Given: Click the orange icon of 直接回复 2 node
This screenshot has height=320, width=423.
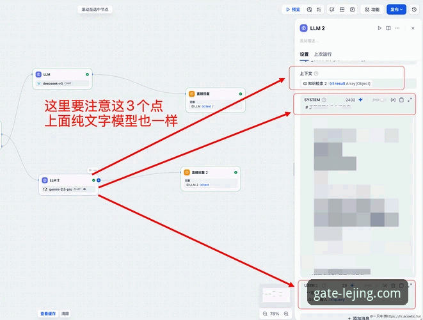Looking at the screenshot, I should click(187, 172).
